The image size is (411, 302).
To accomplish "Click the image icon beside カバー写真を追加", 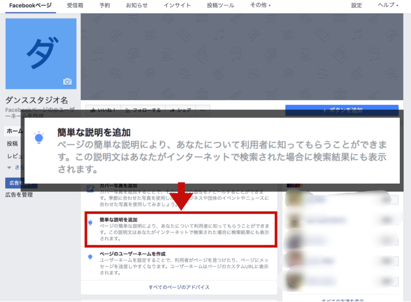I will tap(90, 188).
